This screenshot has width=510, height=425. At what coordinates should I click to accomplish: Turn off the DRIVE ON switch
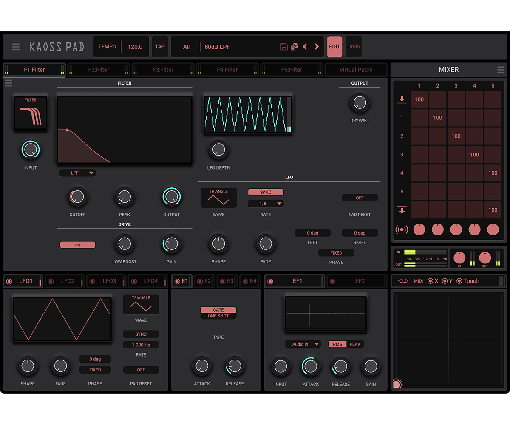(x=77, y=245)
